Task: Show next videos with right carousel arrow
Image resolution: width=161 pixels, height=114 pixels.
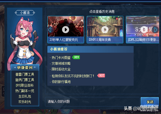Action: 156,30
